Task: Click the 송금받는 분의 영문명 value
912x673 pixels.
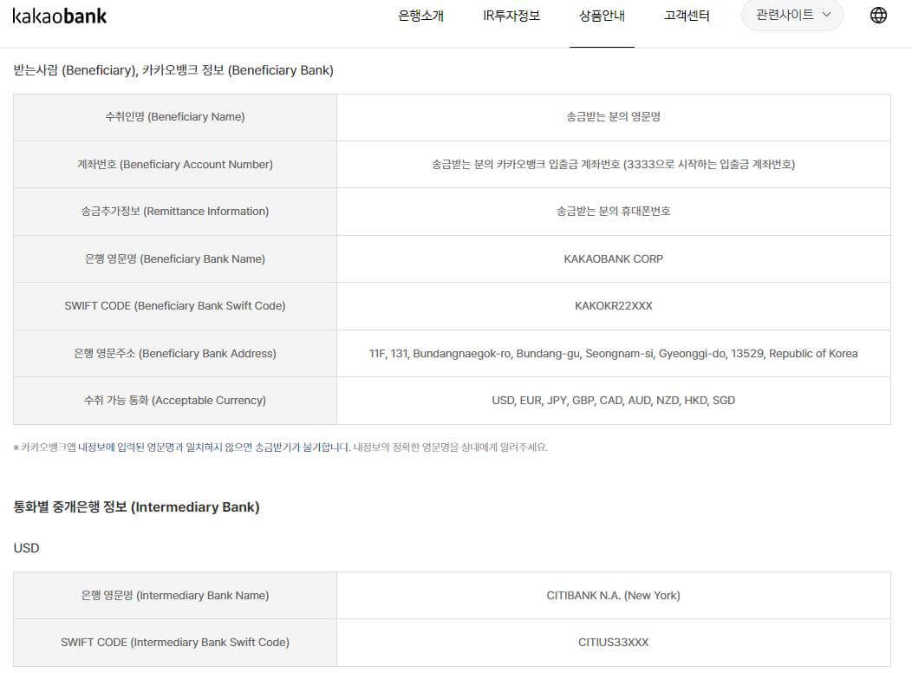Action: pos(614,117)
